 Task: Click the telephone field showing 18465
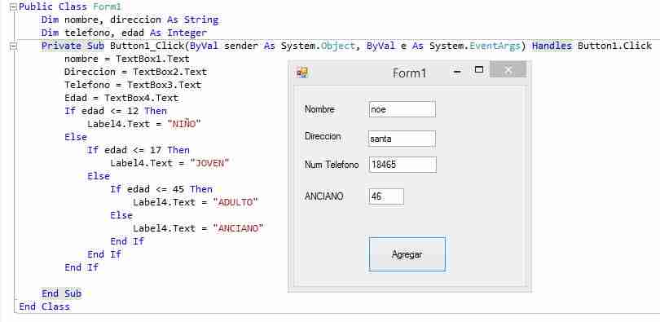tap(403, 165)
